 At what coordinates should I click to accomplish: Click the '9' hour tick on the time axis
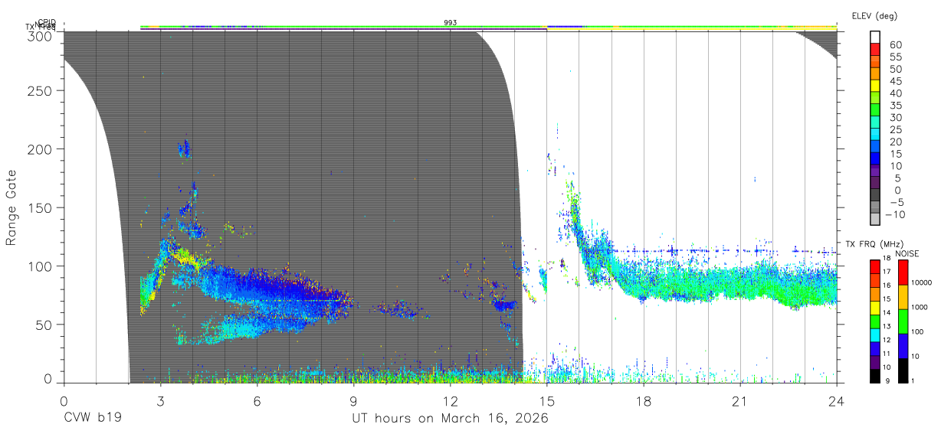pos(354,400)
